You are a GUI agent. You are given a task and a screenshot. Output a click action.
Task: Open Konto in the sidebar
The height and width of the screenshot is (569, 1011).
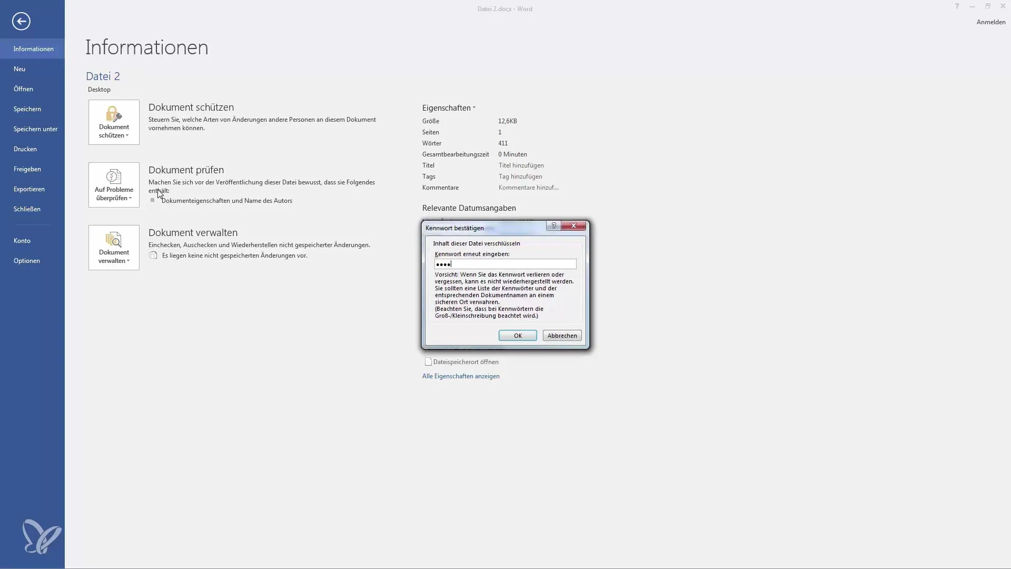(x=33, y=241)
